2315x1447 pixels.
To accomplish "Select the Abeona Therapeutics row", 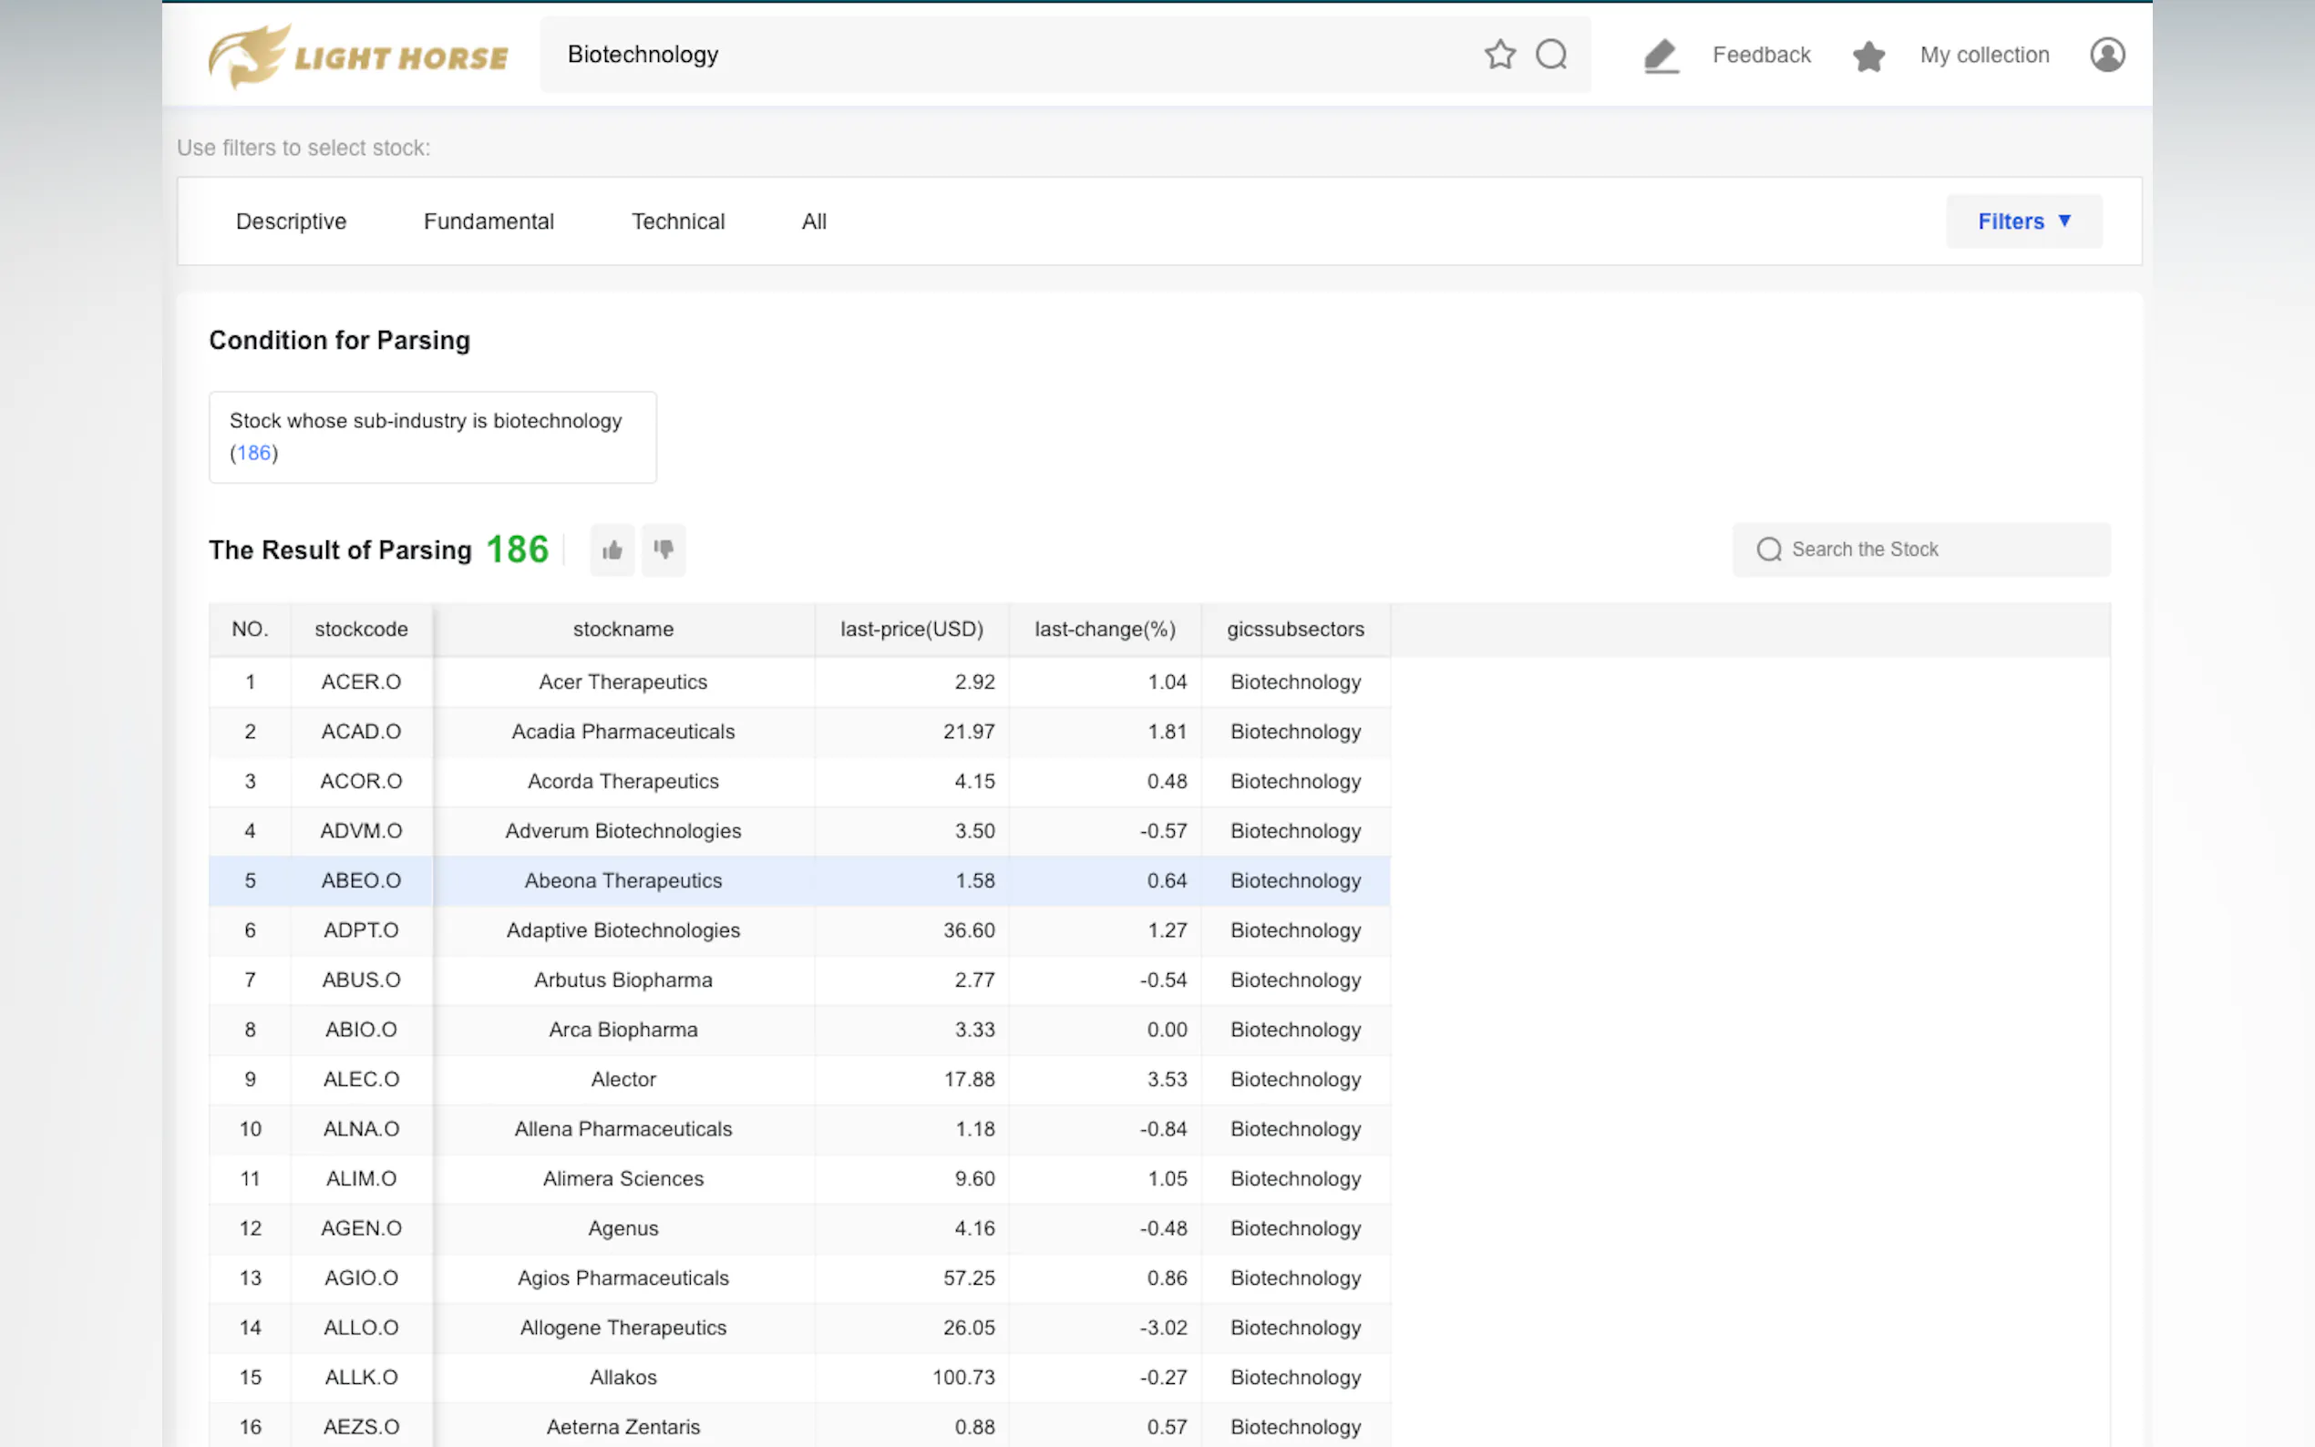I will tap(623, 880).
